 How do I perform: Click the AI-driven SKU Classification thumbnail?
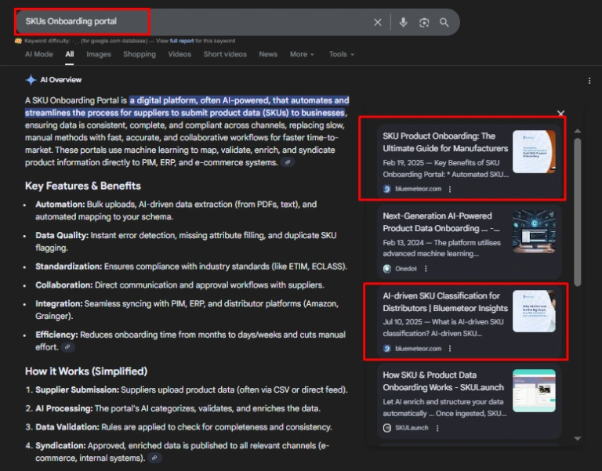(x=534, y=311)
